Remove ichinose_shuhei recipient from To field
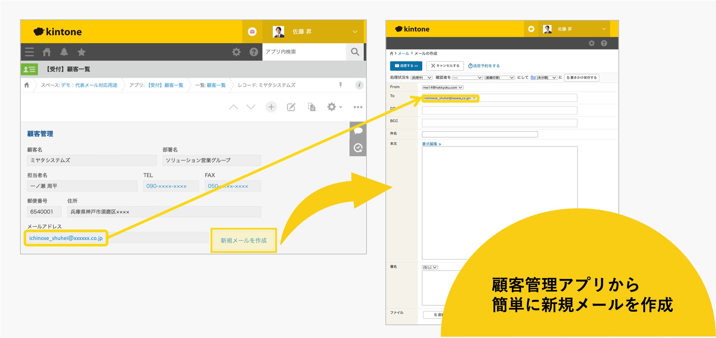 point(474,98)
